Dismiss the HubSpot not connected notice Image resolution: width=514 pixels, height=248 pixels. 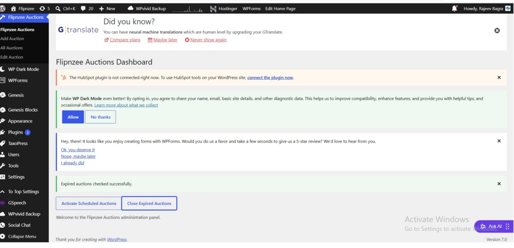(x=499, y=78)
